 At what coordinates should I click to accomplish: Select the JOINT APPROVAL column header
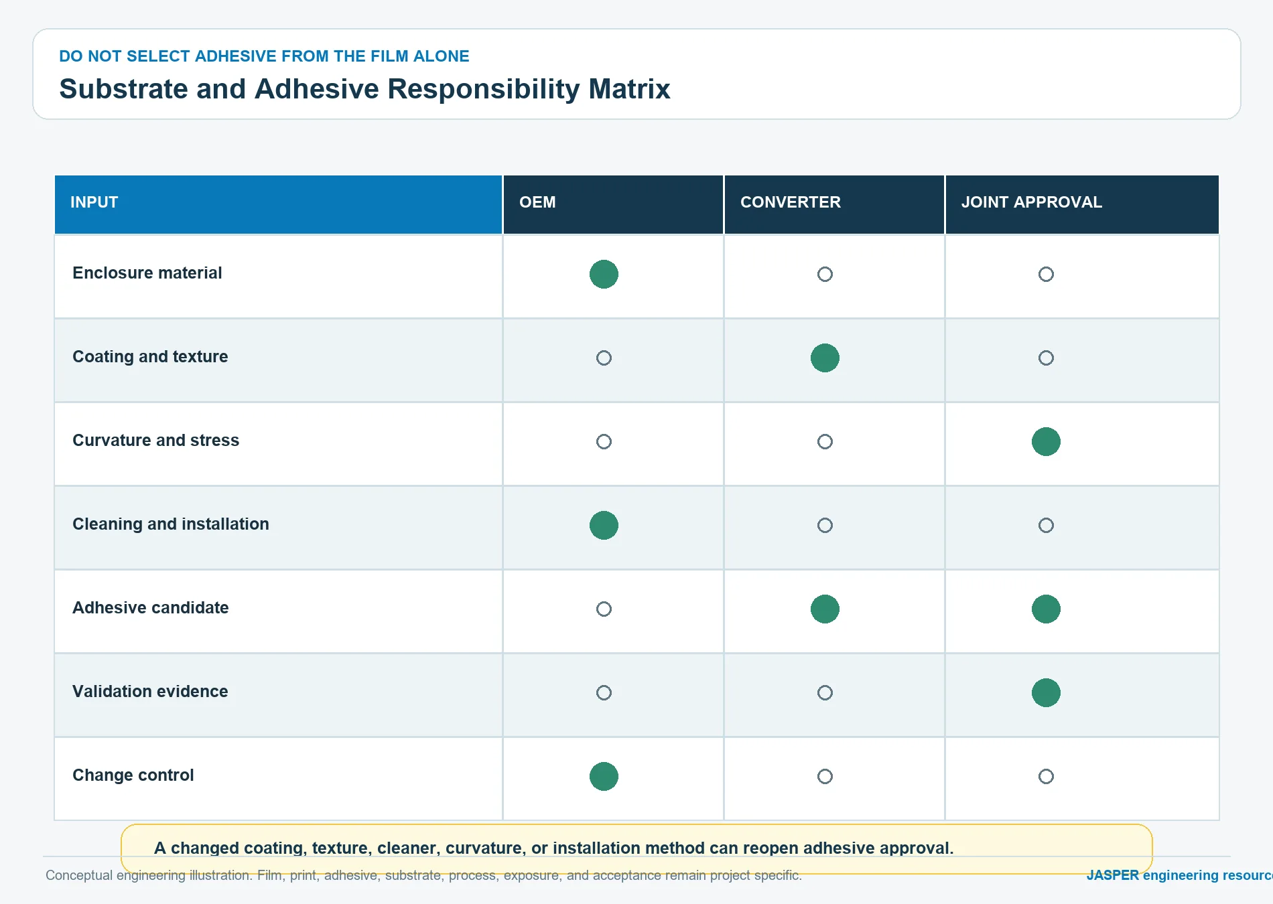pyautogui.click(x=1082, y=204)
